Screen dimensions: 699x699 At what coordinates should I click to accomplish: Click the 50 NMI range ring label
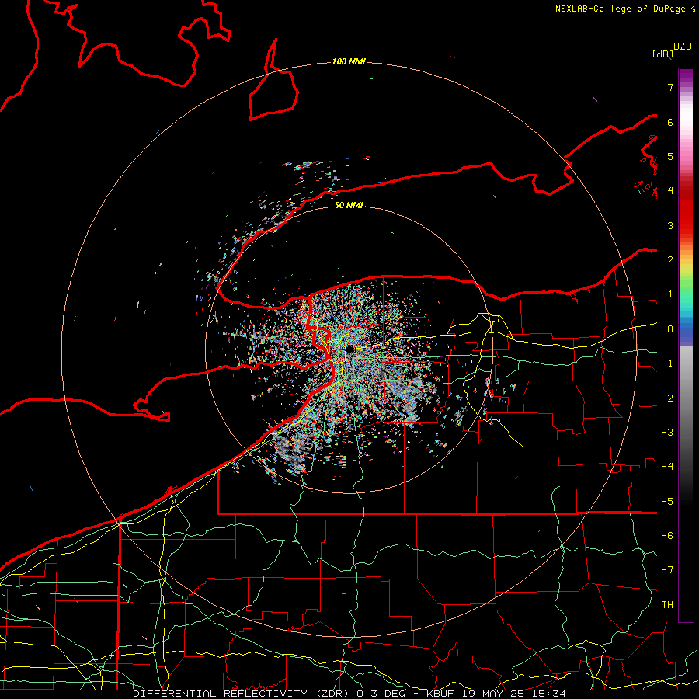[x=349, y=205]
